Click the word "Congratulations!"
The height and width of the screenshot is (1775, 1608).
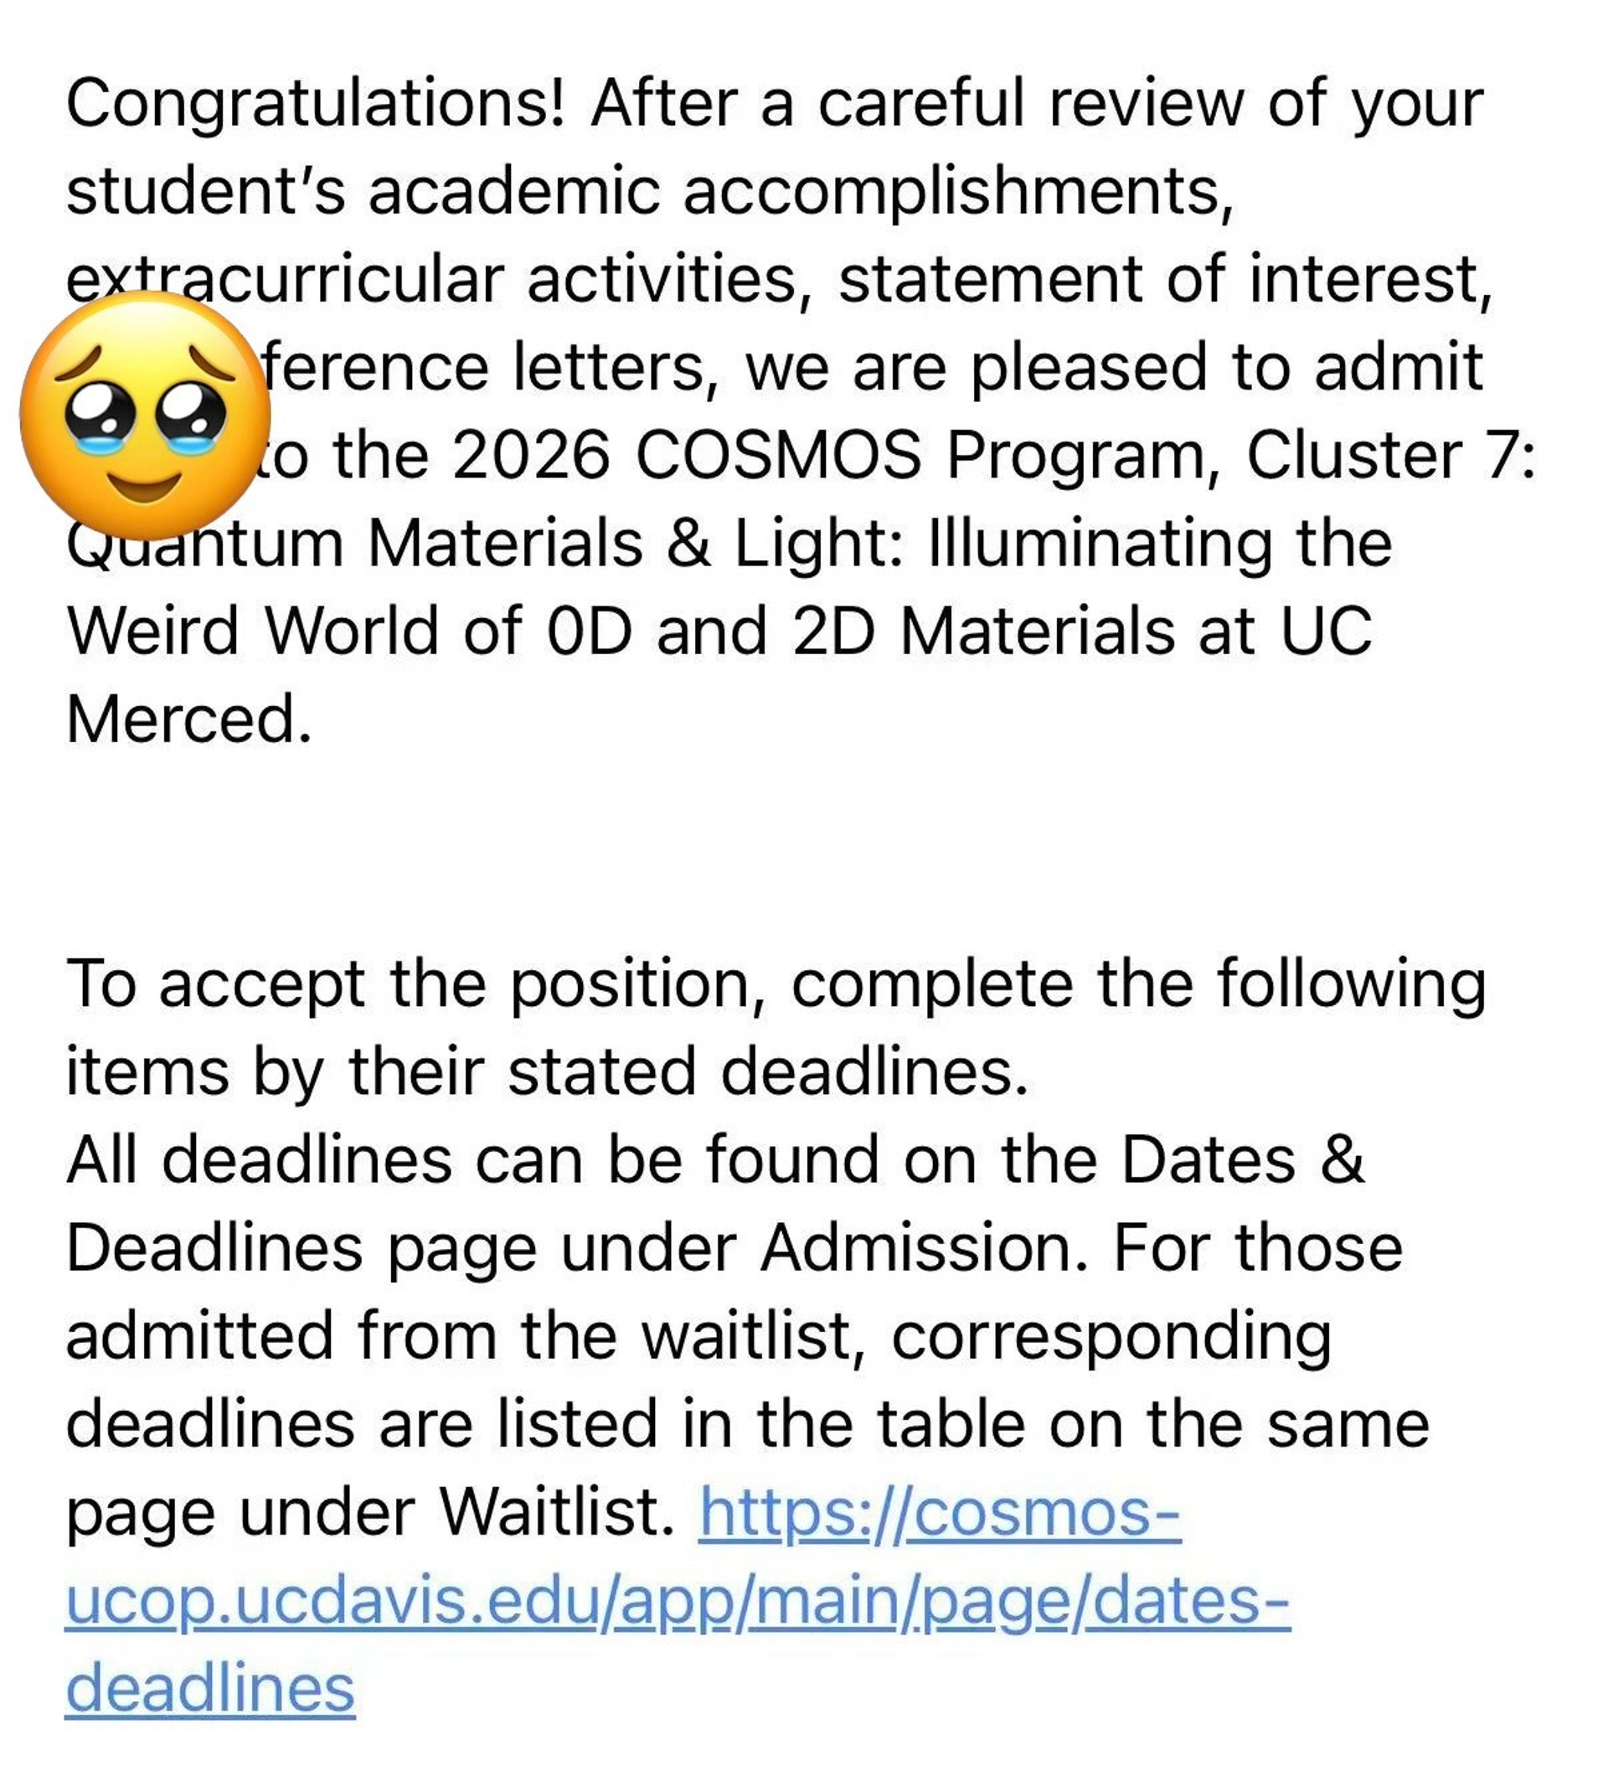coord(315,104)
